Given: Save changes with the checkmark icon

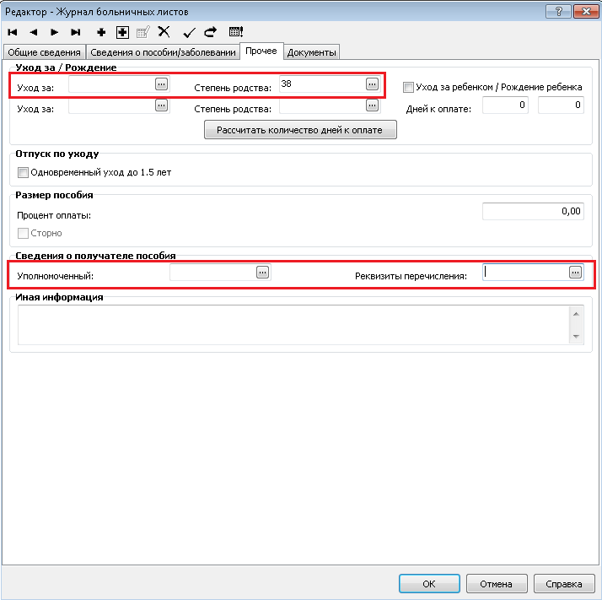Looking at the screenshot, I should (189, 32).
